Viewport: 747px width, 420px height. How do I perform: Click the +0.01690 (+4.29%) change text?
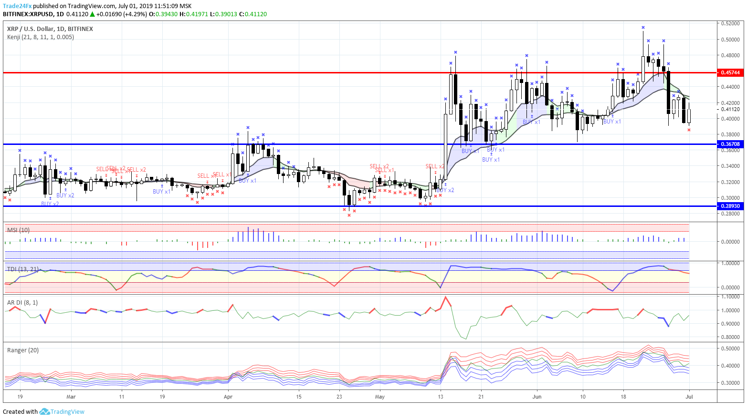tap(122, 14)
